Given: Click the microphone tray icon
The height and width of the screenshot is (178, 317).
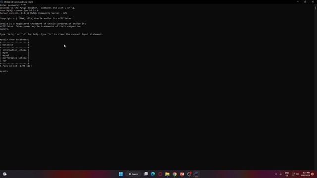Looking at the screenshot, I should [x=281, y=174].
